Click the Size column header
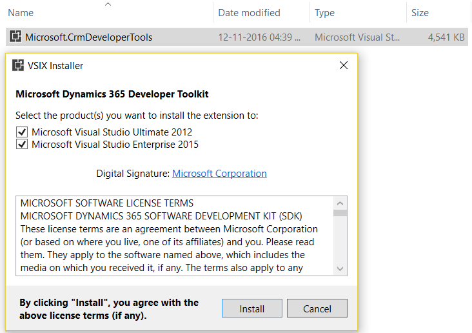This screenshot has width=472, height=333. pos(420,13)
